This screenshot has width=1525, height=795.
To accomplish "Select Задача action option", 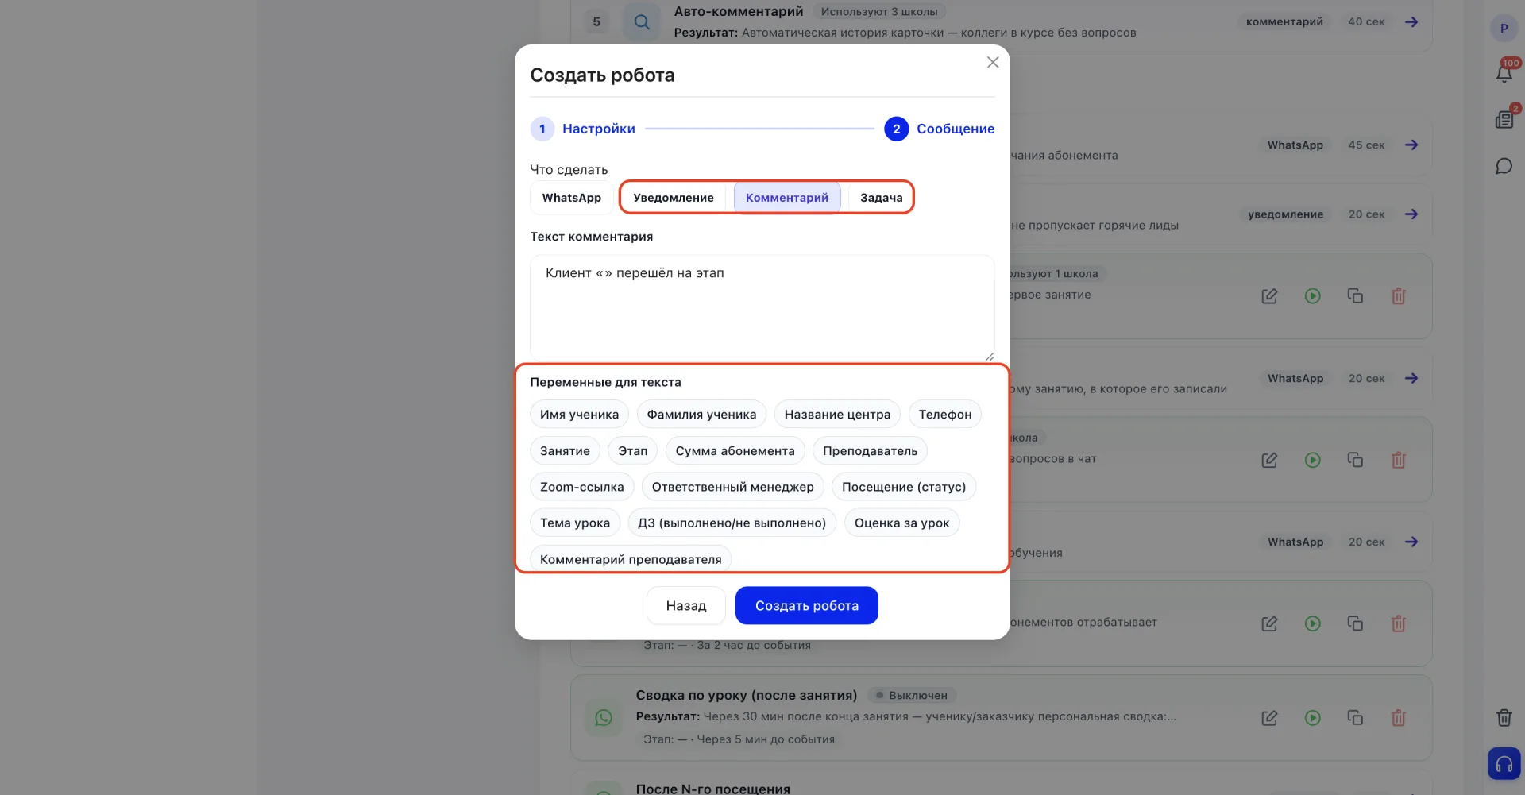I will (881, 198).
